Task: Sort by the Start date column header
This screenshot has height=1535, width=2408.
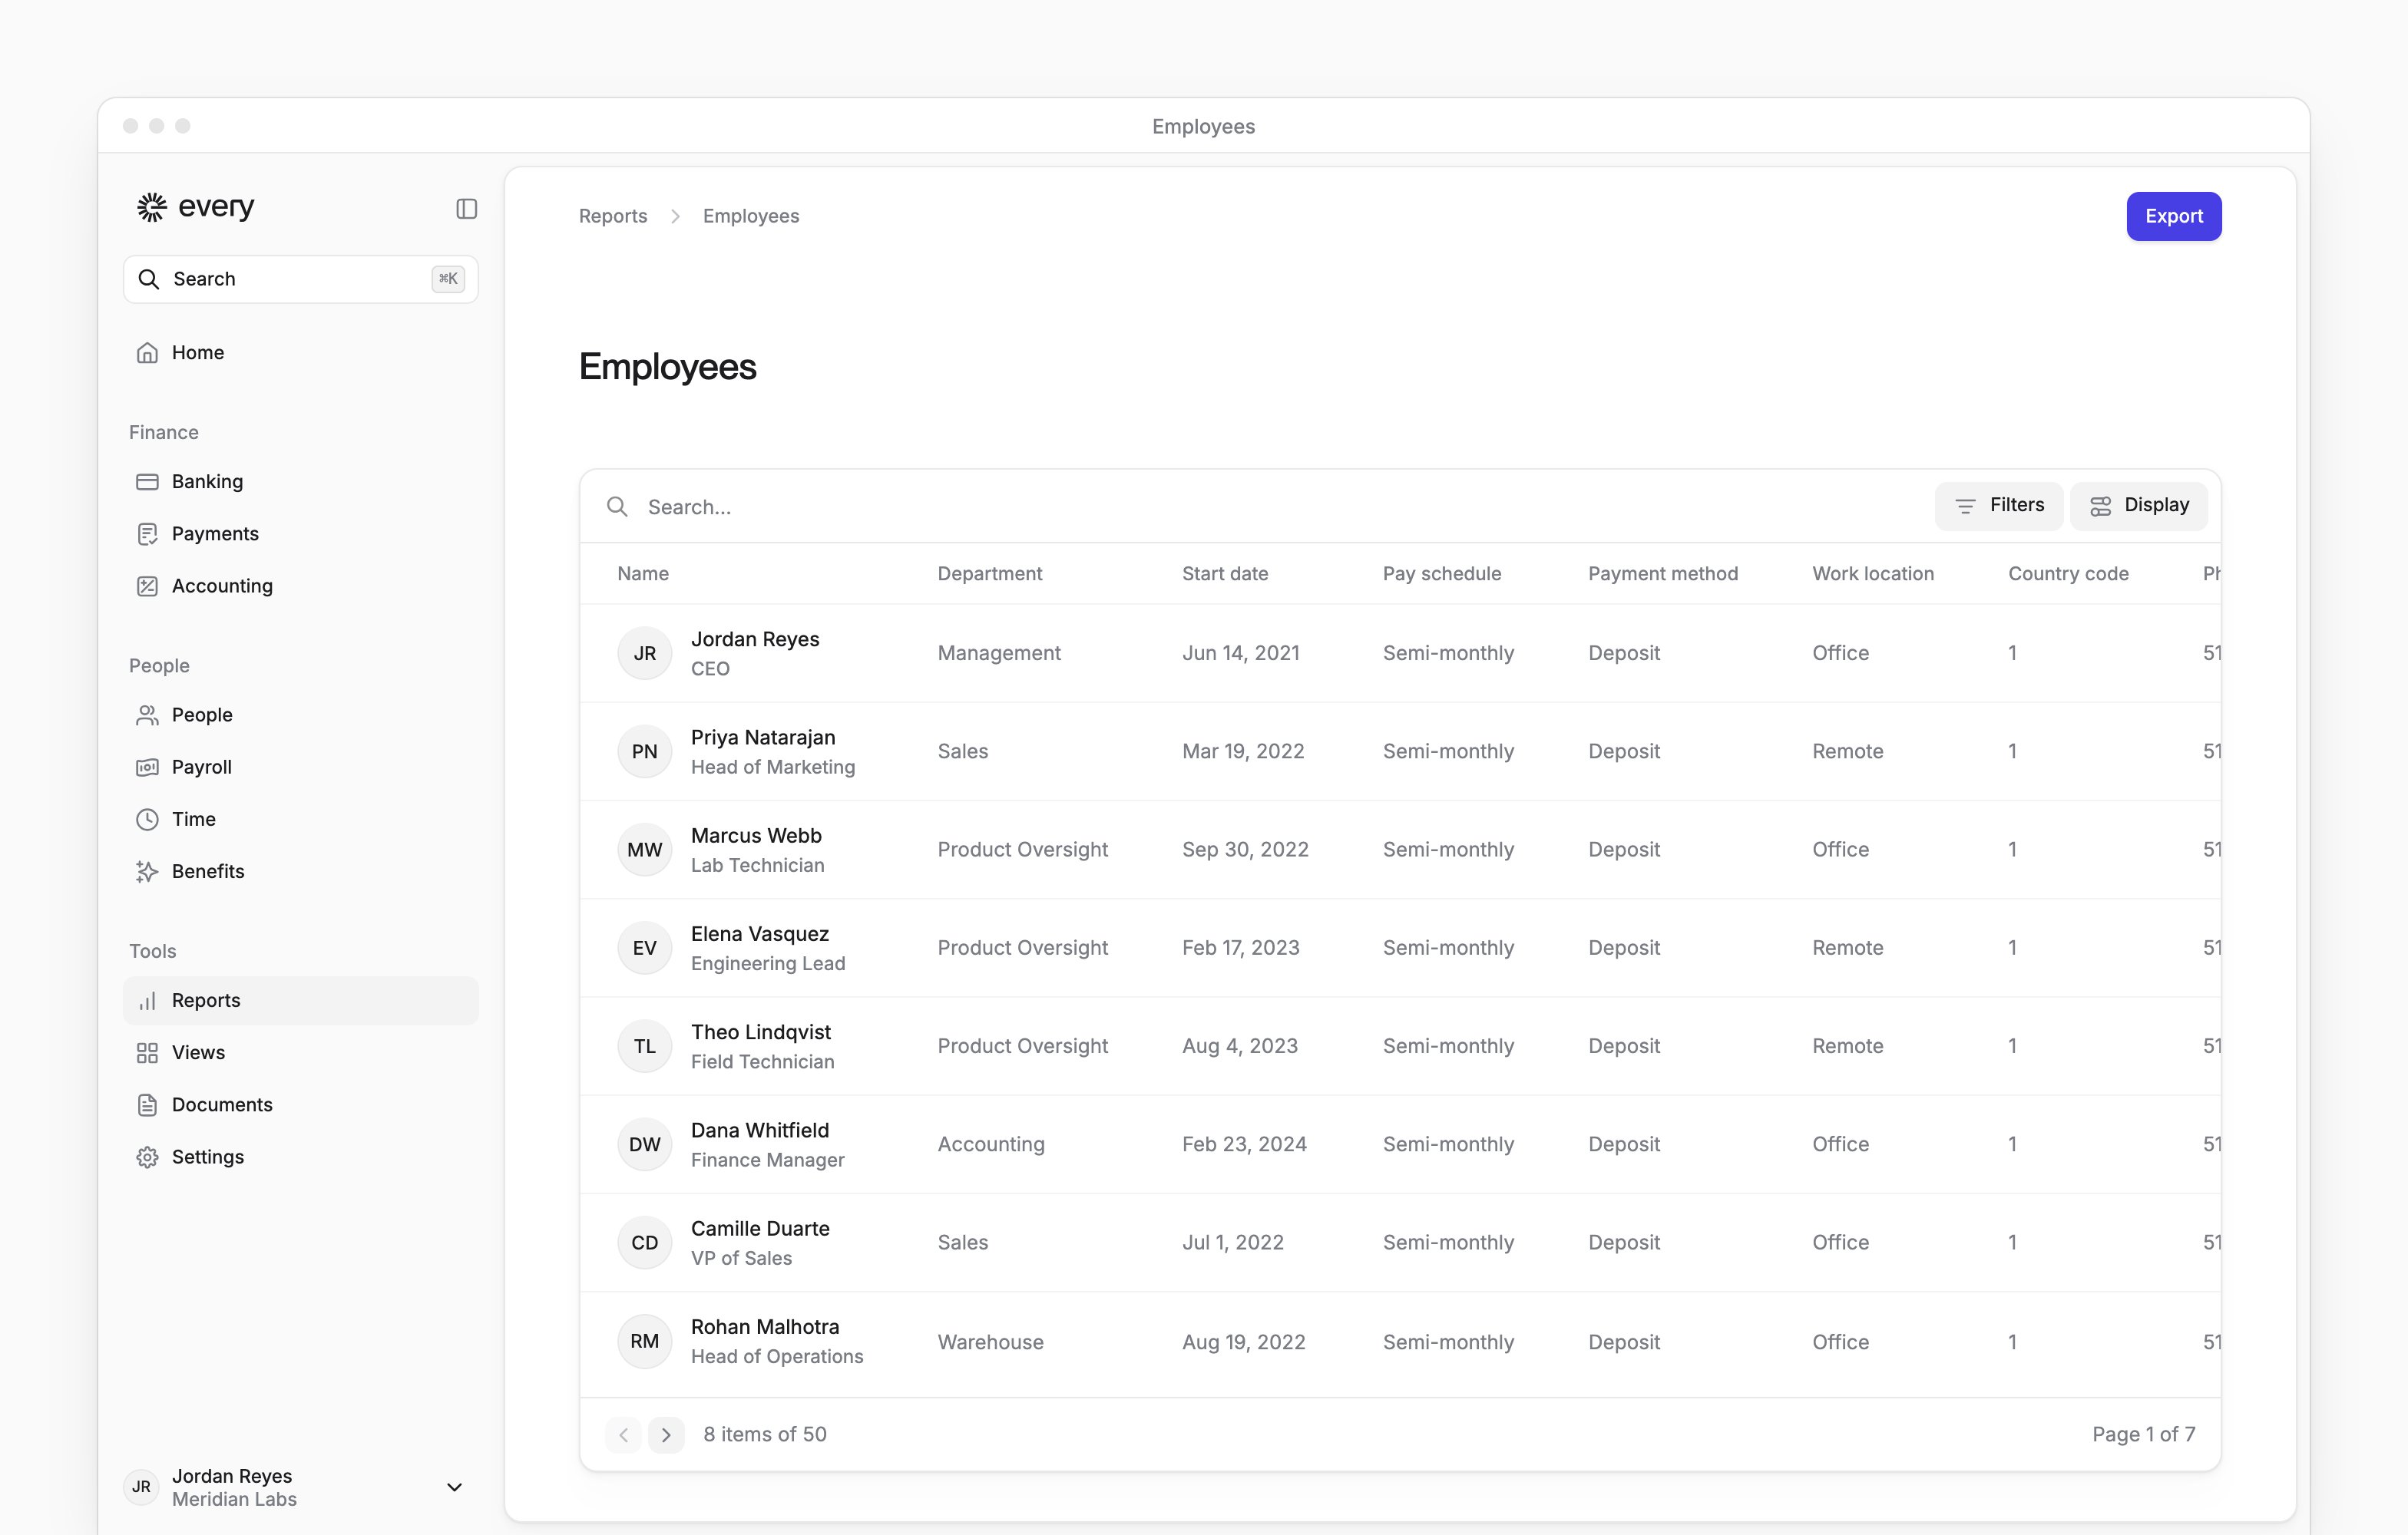Action: coord(1225,573)
